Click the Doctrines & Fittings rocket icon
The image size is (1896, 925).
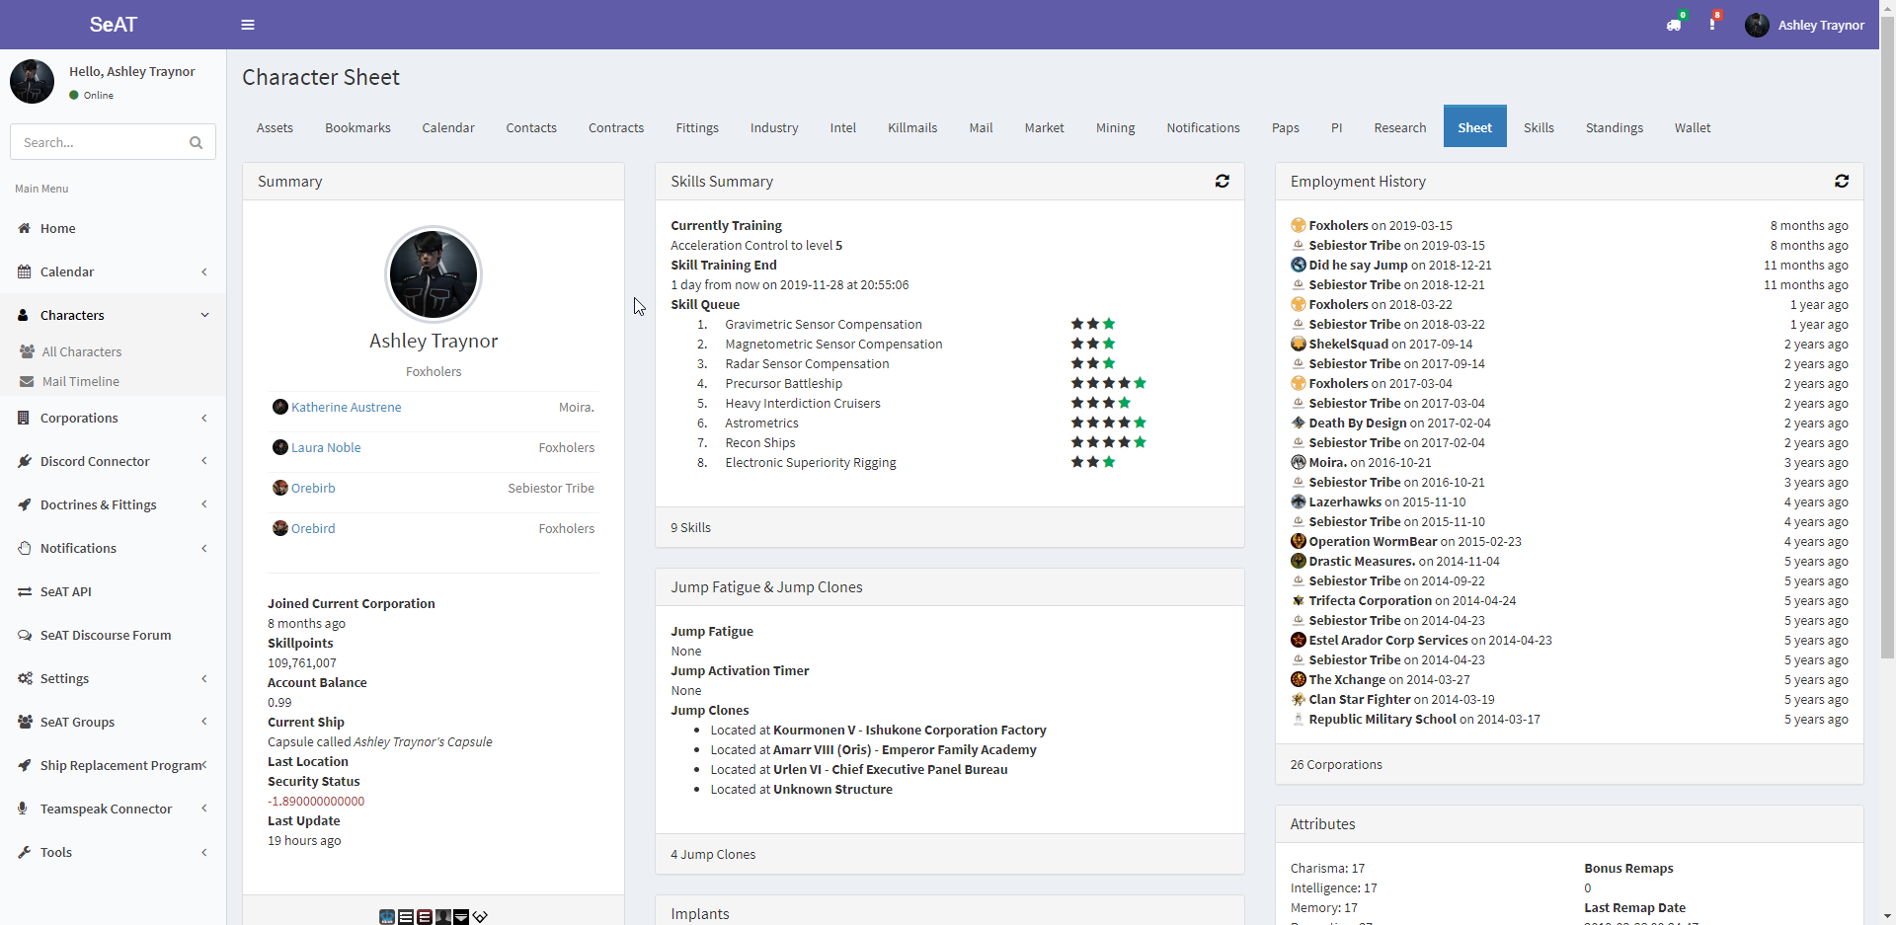[24, 504]
